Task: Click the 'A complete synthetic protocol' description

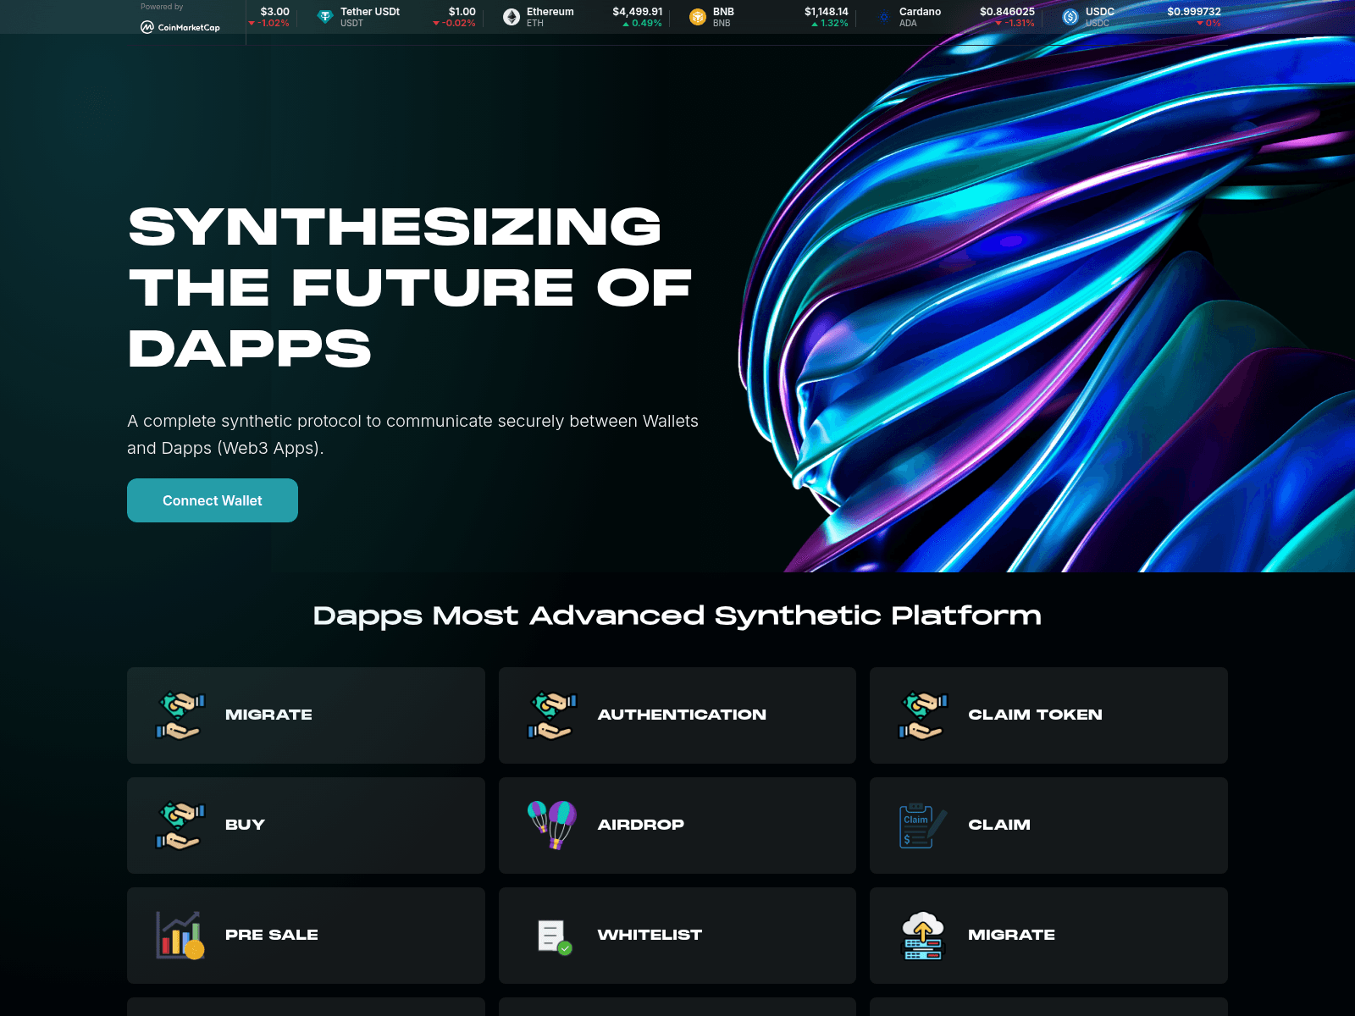Action: click(412, 434)
